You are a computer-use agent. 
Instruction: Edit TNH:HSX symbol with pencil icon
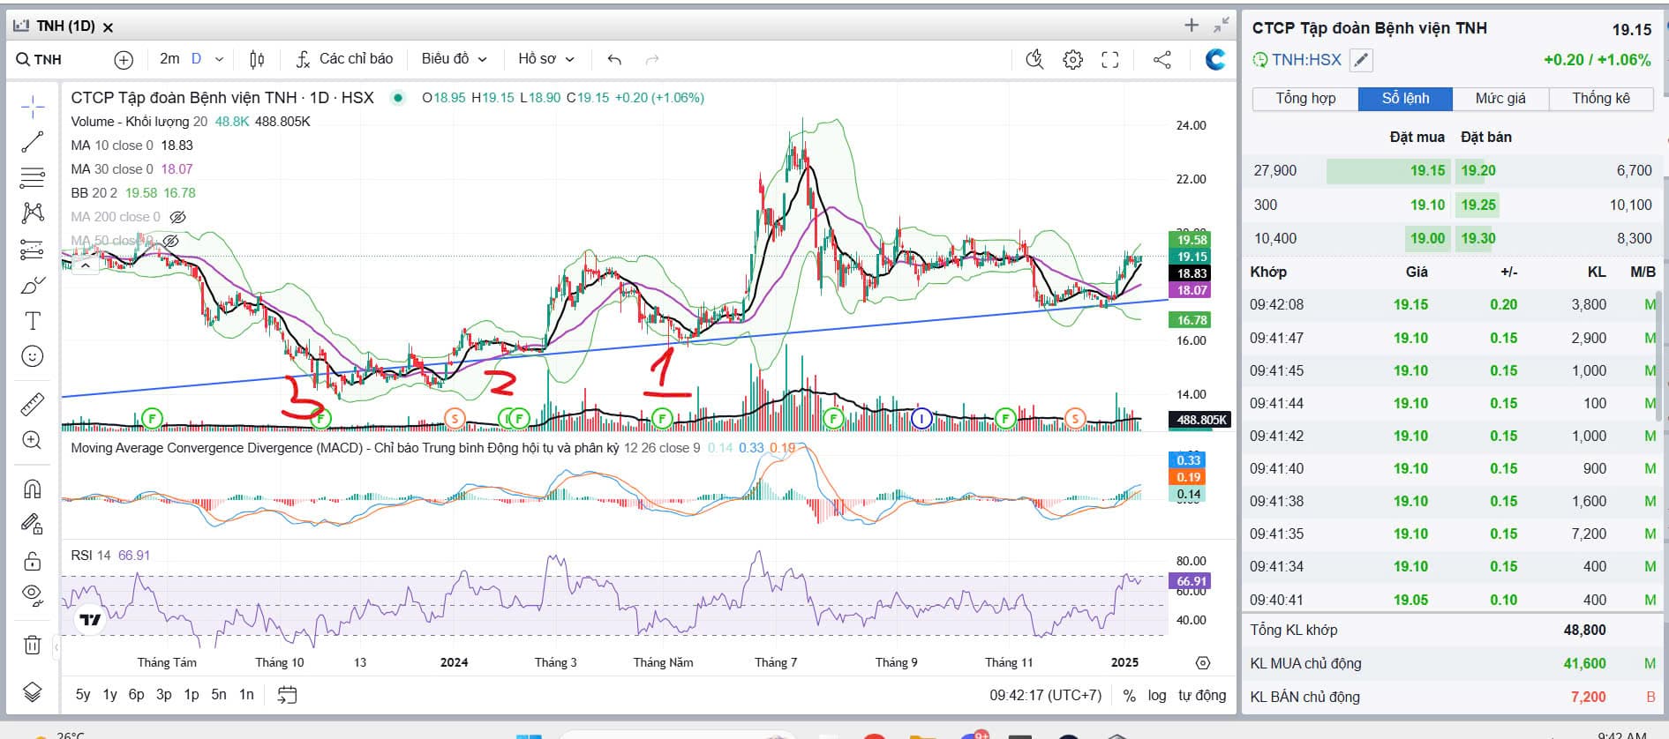pos(1362,60)
